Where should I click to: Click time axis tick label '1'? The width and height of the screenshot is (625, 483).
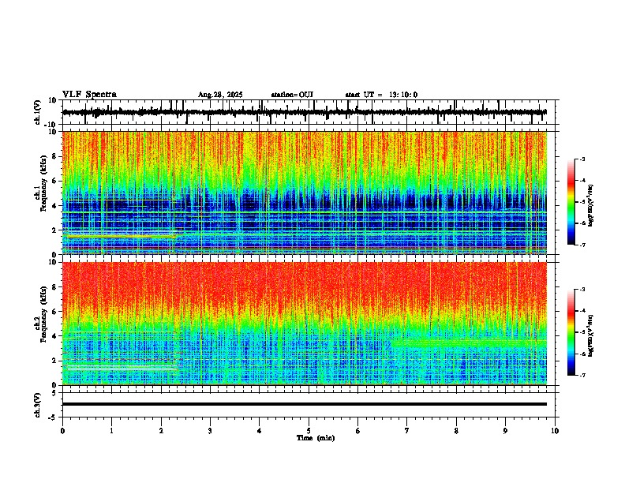point(111,431)
